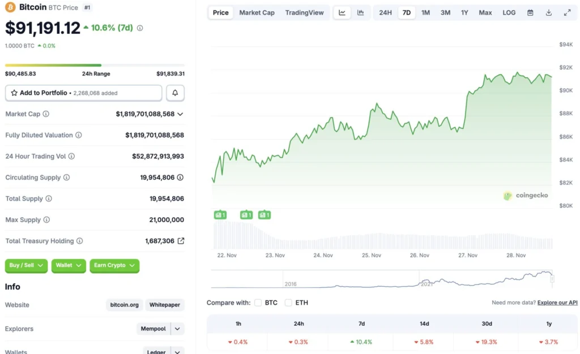The image size is (580, 354).
Task: Switch to the TradingView tab
Action: coord(304,12)
